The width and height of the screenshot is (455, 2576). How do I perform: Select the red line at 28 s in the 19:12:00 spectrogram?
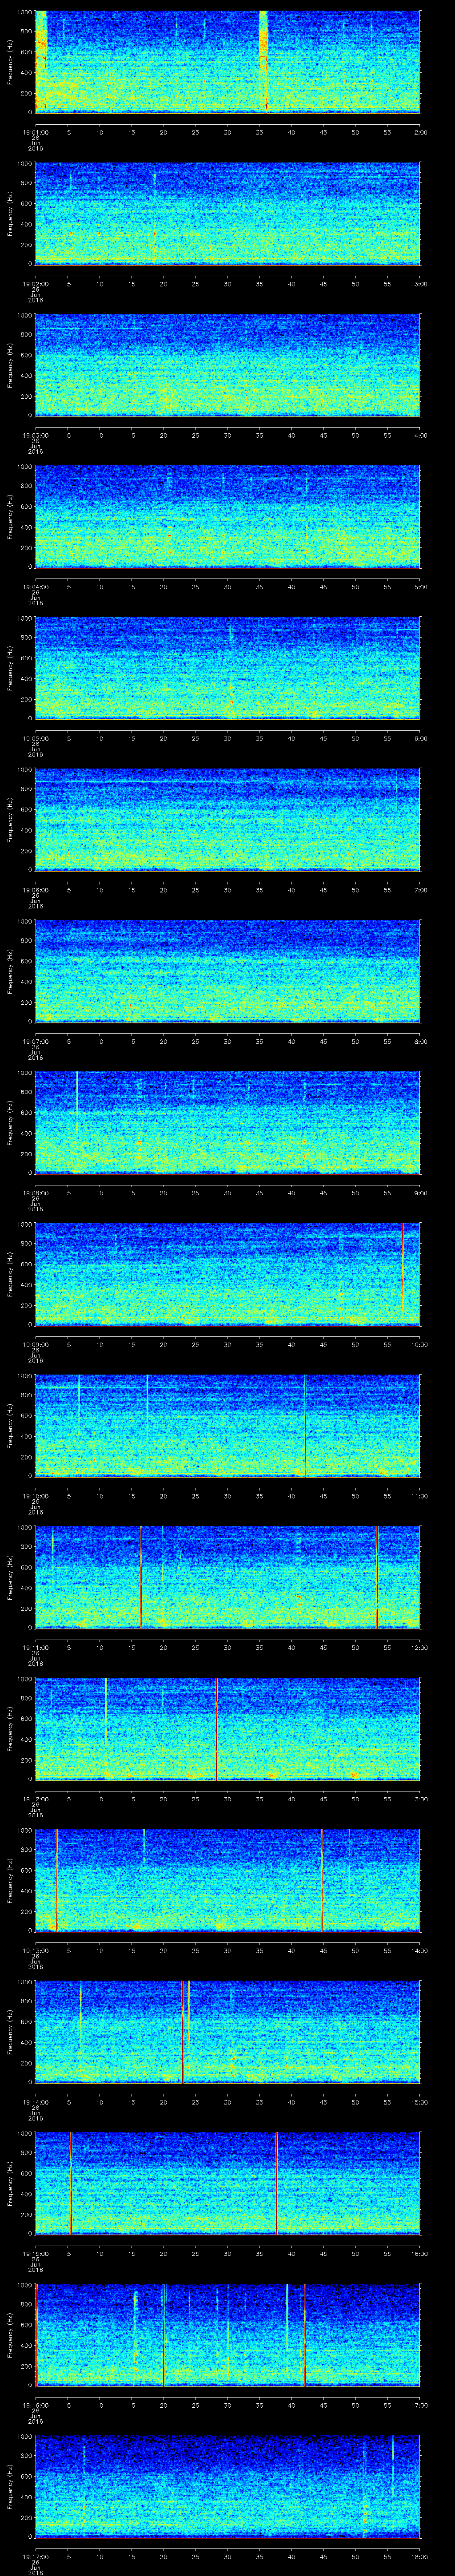coord(216,1728)
